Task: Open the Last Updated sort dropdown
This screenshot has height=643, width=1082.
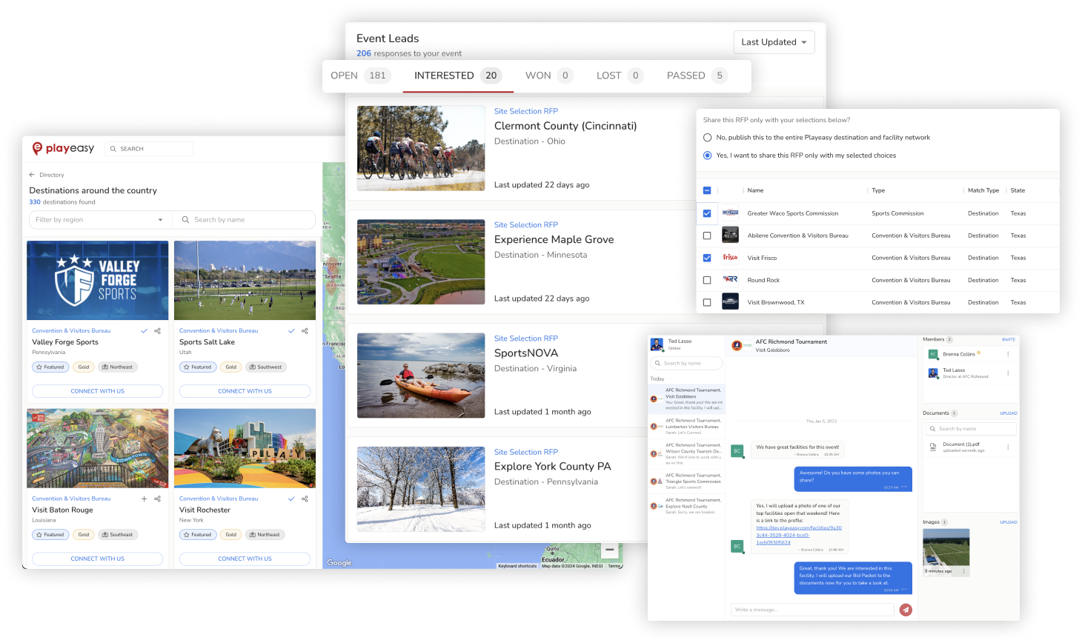Action: tap(774, 42)
